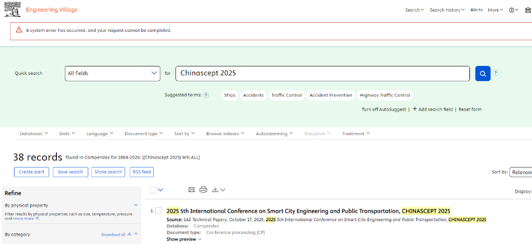Open the All fields dropdown

coord(112,74)
